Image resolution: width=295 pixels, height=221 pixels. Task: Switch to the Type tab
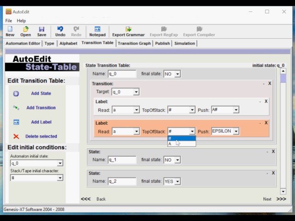pyautogui.click(x=49, y=43)
